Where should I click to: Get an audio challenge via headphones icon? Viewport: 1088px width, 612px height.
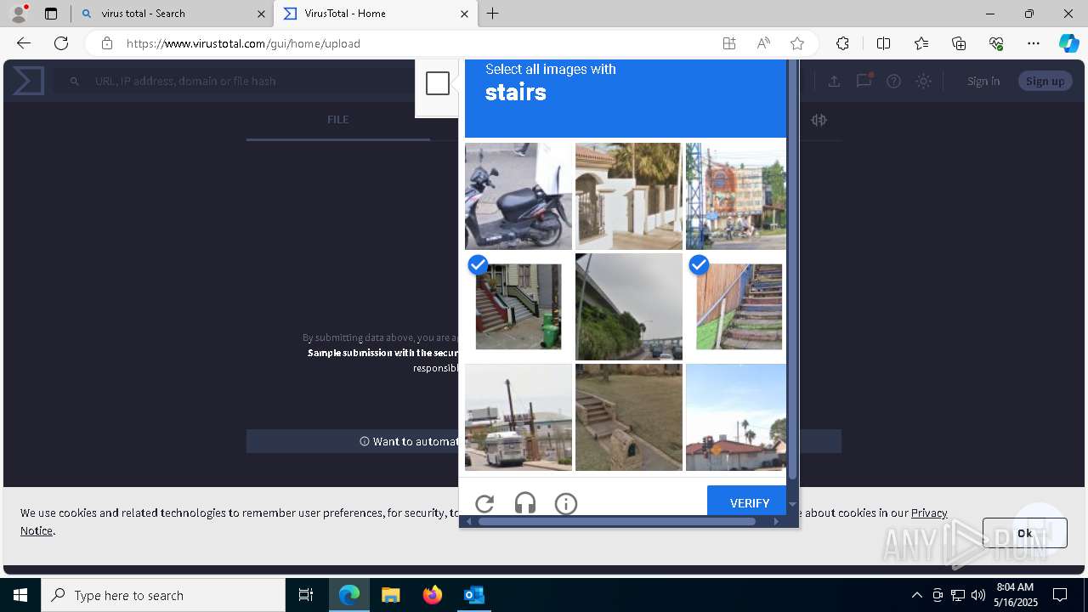525,503
